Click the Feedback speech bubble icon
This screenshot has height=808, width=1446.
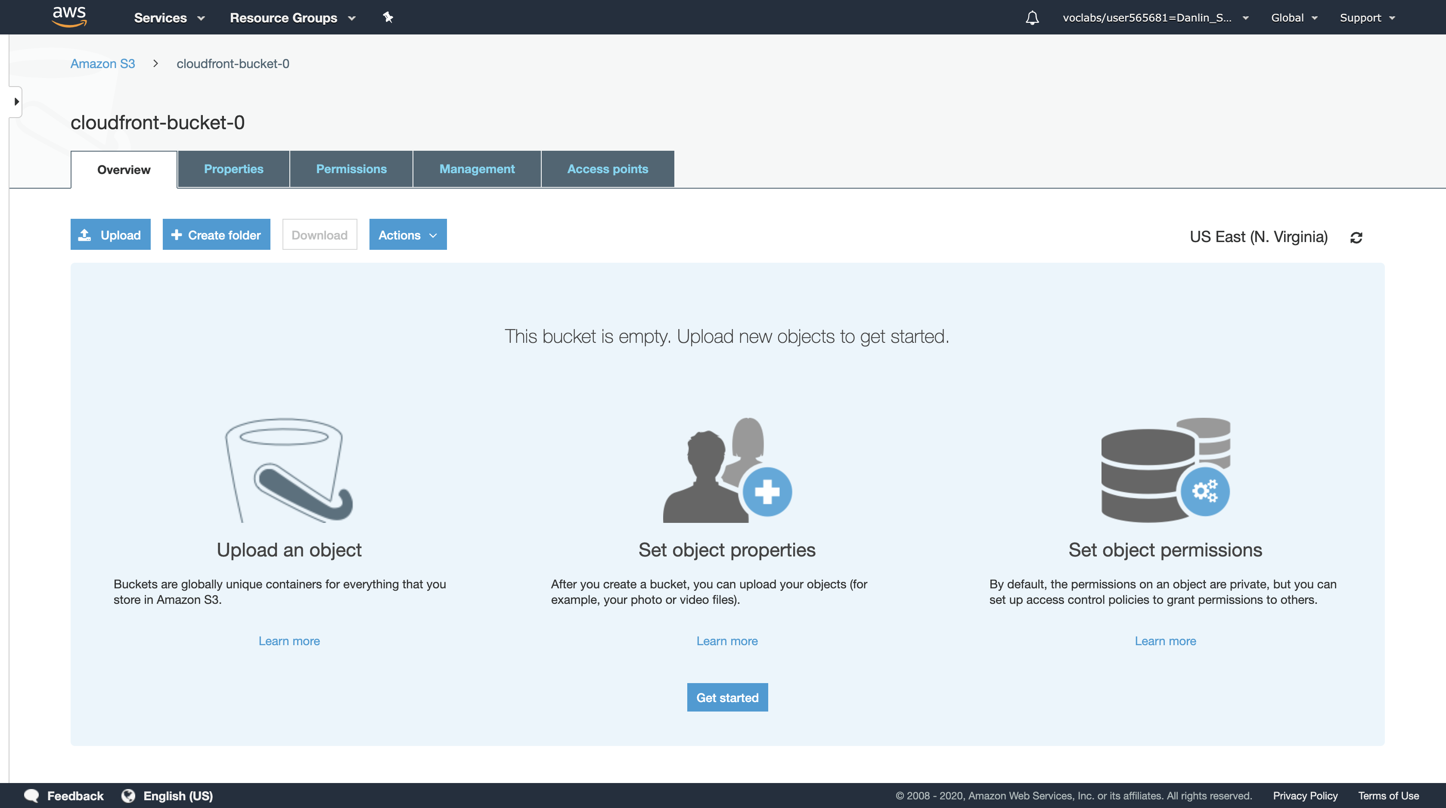(31, 796)
